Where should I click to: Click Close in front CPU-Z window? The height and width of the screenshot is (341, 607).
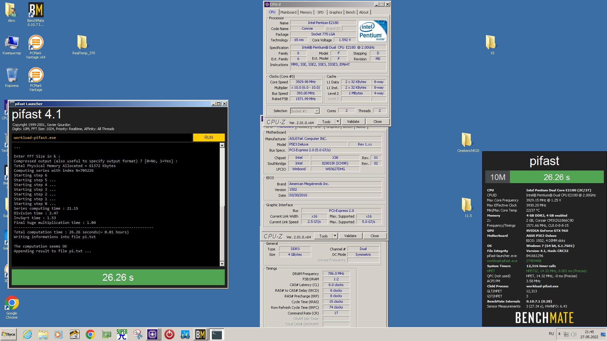[x=377, y=122]
